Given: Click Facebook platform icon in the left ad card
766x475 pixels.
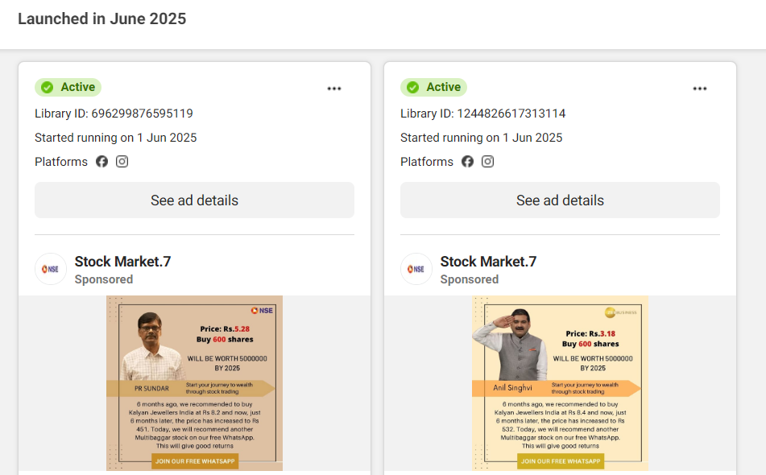Looking at the screenshot, I should (102, 162).
